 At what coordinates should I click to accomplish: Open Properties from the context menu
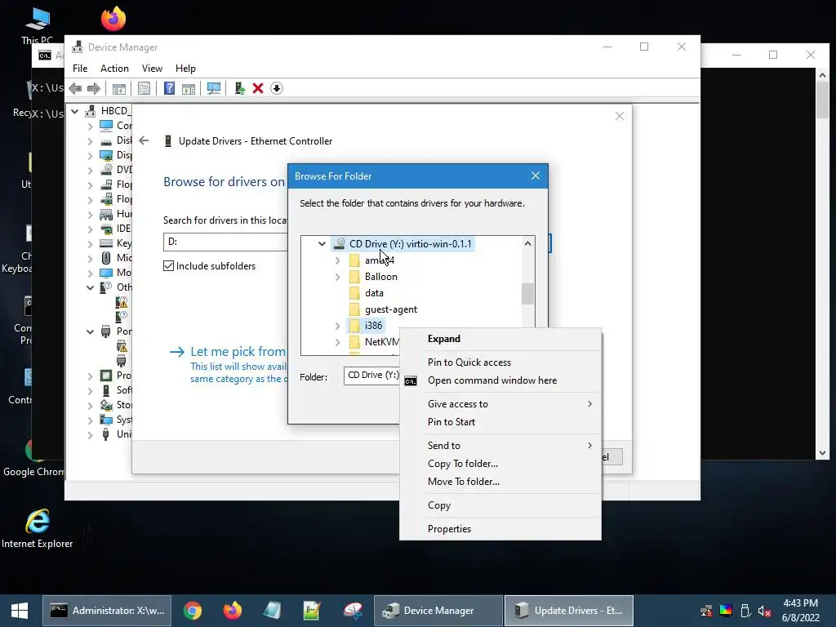point(500,529)
